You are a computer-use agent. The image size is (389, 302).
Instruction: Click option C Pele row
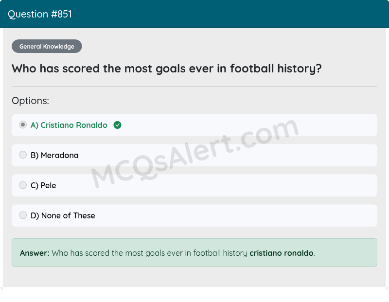point(194,185)
